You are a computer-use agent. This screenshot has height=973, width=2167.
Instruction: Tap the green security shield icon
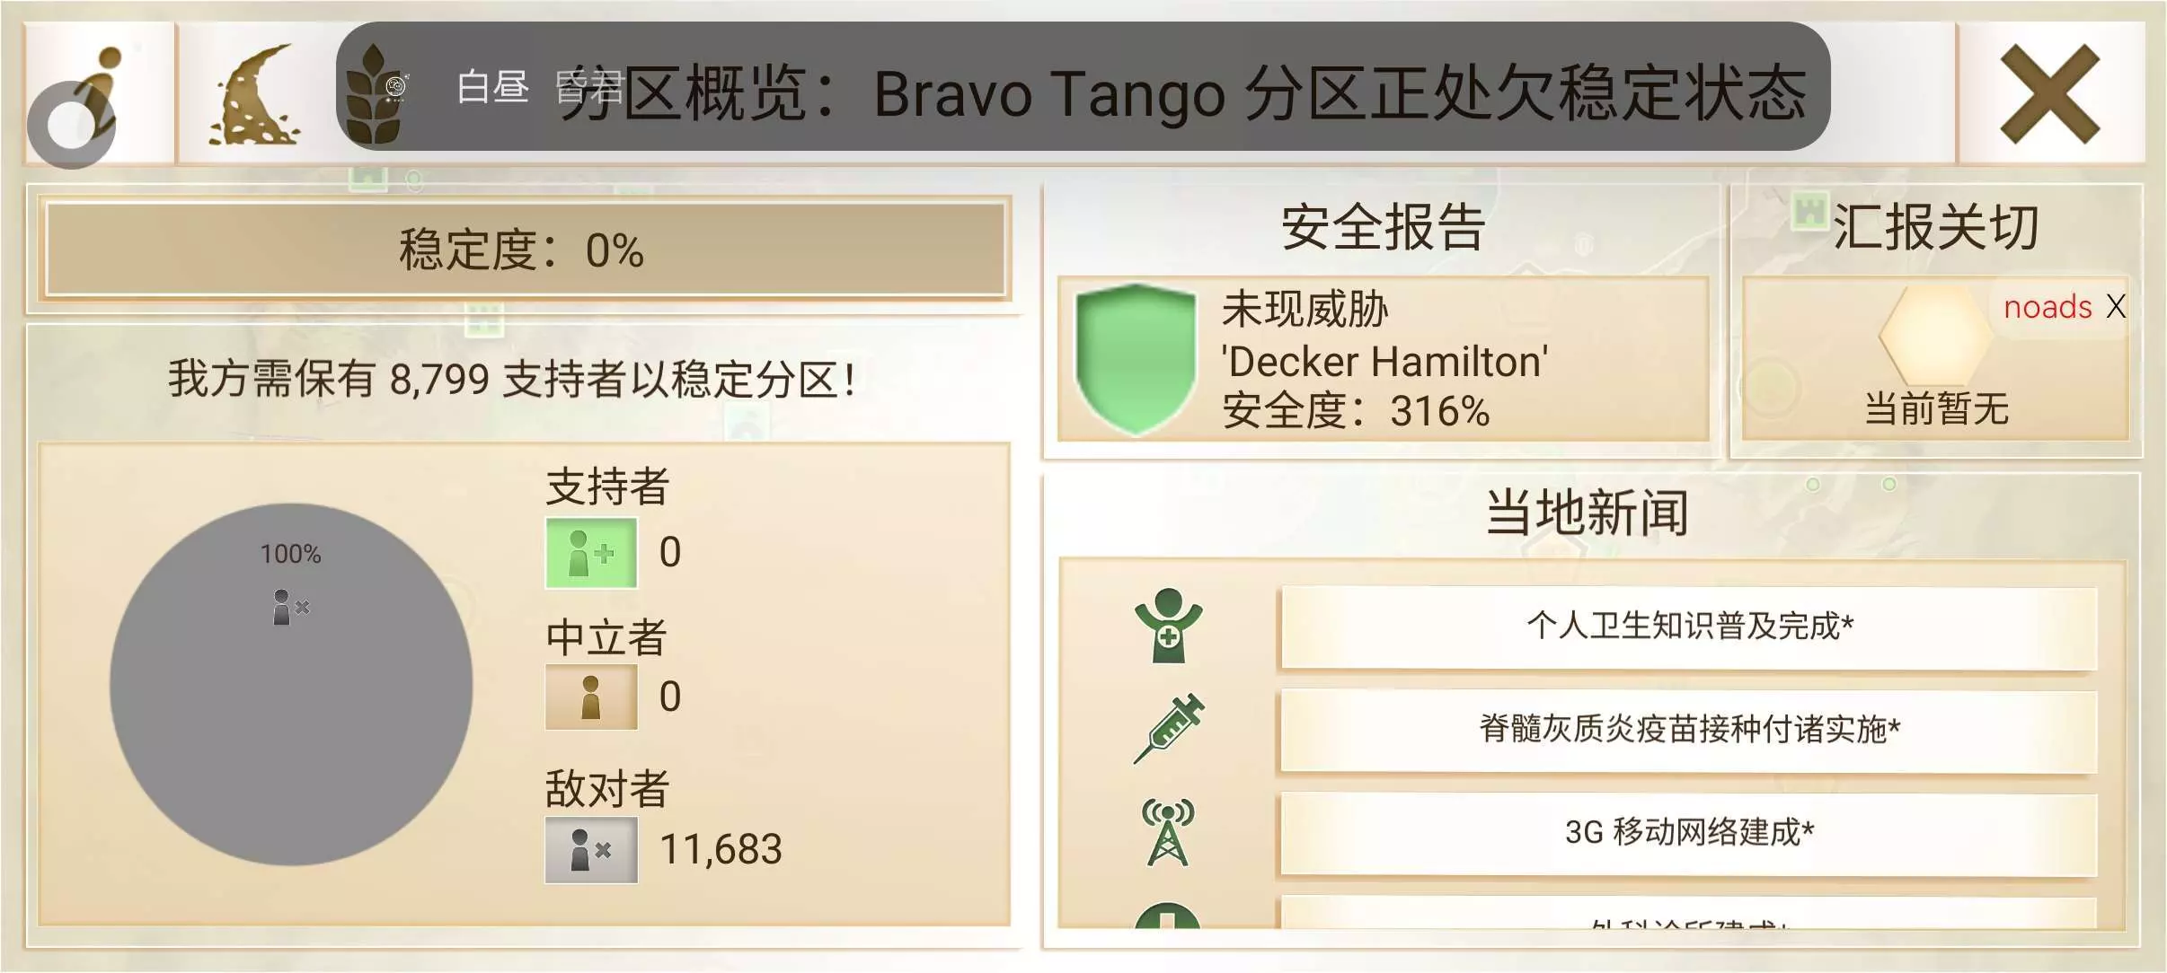pyautogui.click(x=1136, y=359)
